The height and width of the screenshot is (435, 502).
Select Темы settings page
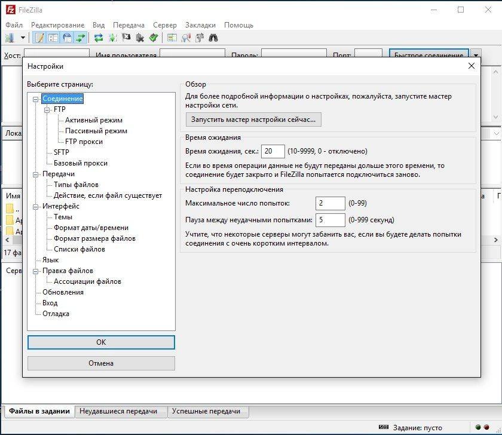(x=63, y=217)
